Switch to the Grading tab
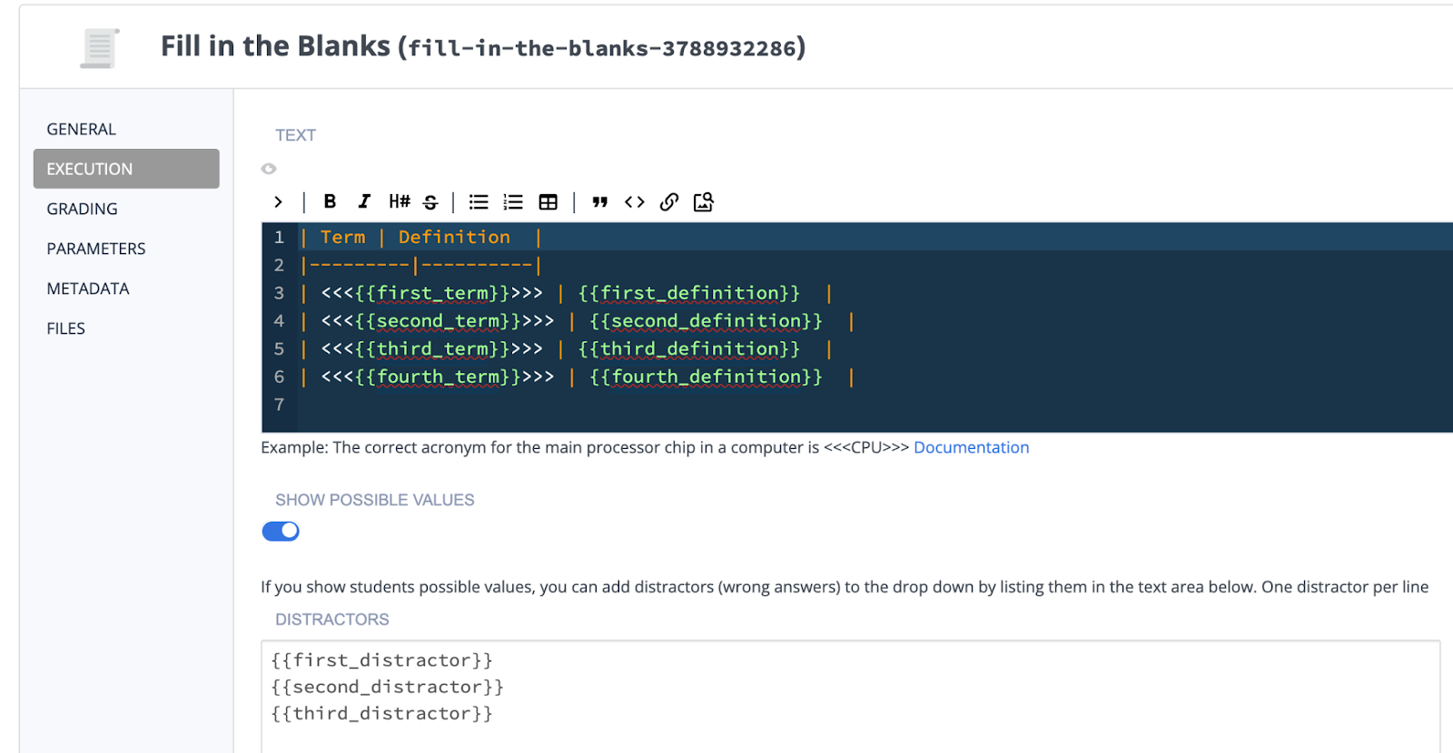1453x753 pixels. point(83,209)
